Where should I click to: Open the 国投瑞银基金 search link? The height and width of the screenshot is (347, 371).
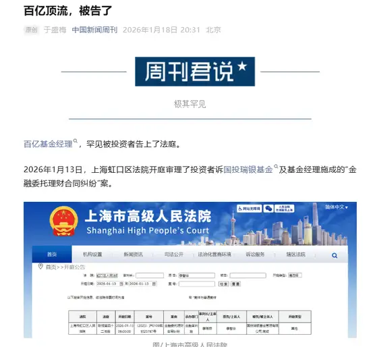tap(248, 169)
